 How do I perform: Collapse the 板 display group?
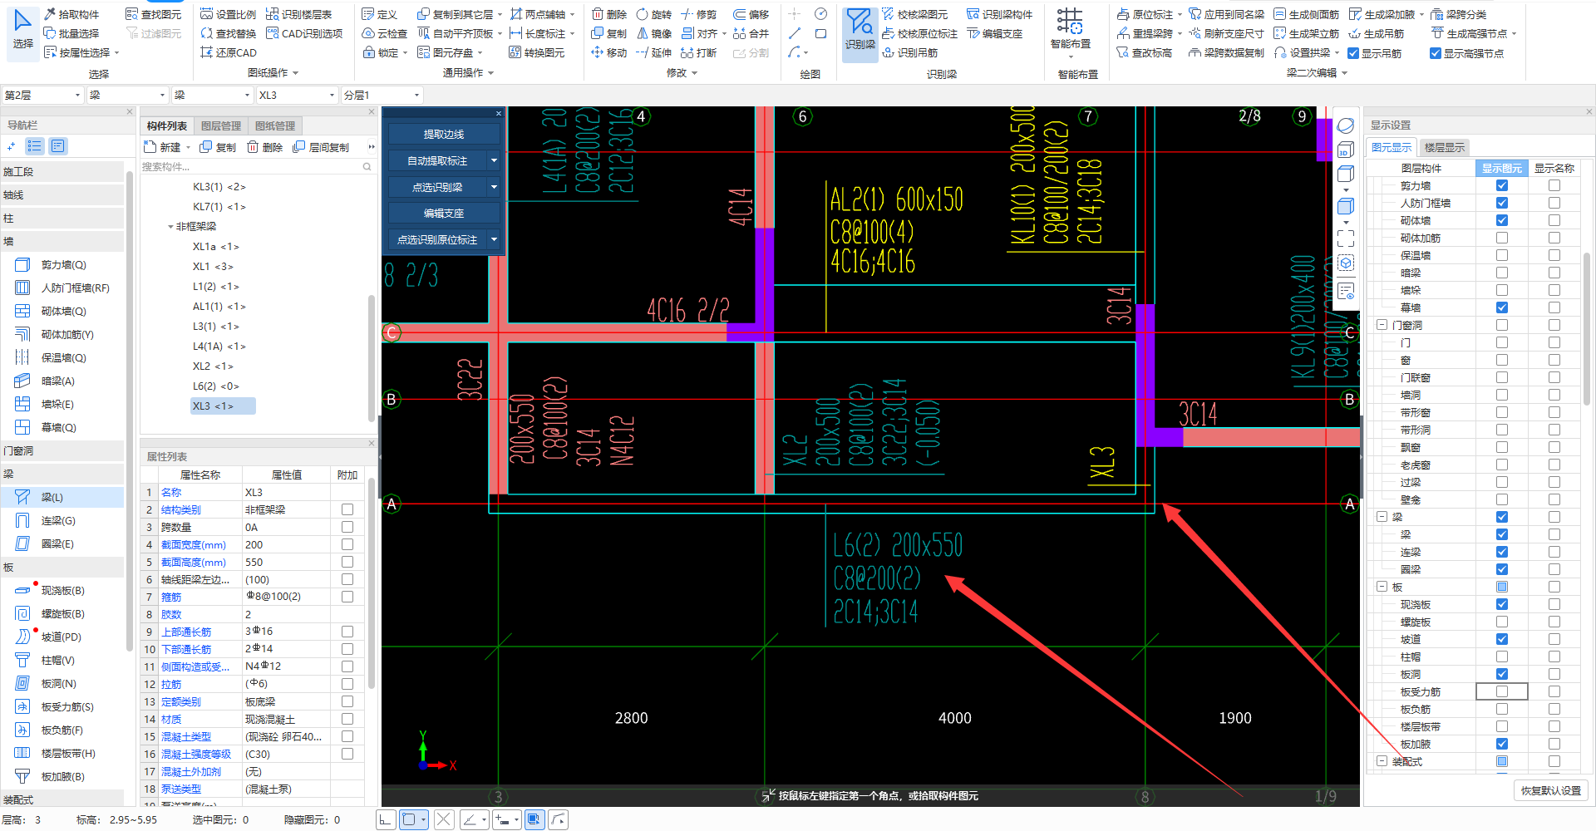pyautogui.click(x=1382, y=587)
